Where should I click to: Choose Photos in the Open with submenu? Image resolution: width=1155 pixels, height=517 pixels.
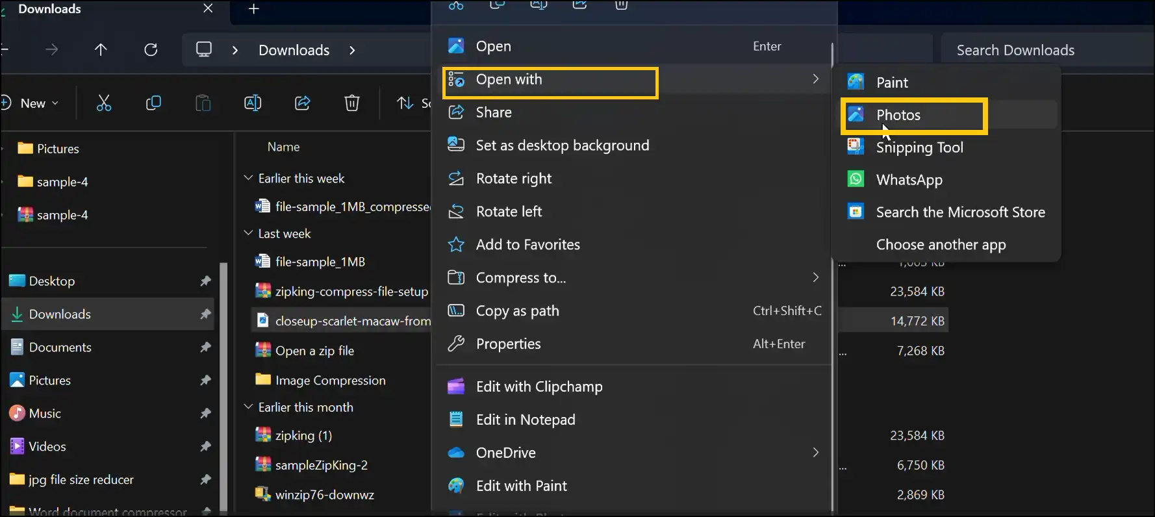click(945, 115)
